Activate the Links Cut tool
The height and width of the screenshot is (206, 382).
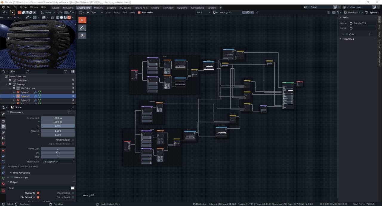pyautogui.click(x=82, y=36)
